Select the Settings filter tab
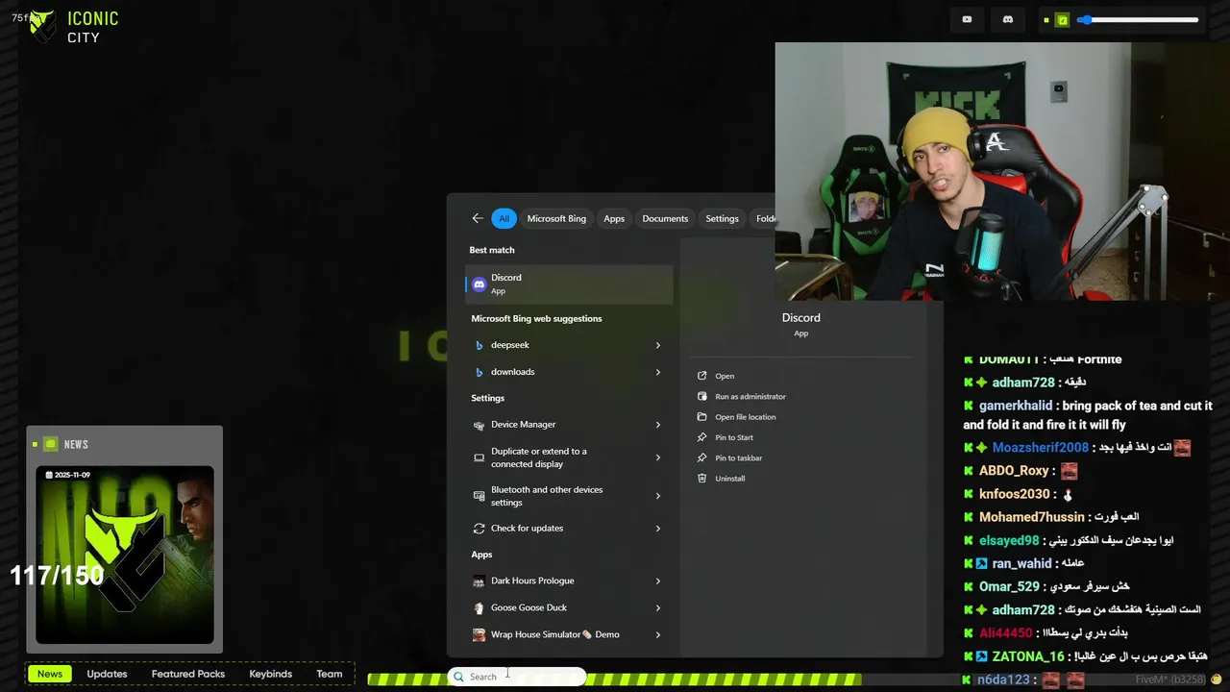 click(x=722, y=218)
